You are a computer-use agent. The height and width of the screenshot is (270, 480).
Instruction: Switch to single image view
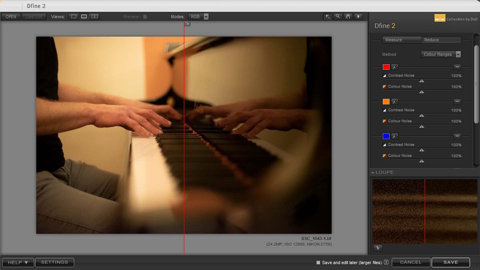(x=74, y=16)
